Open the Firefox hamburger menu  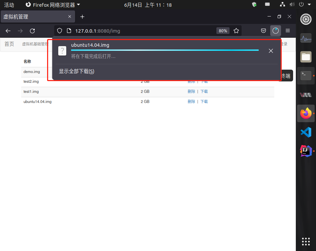tap(288, 31)
